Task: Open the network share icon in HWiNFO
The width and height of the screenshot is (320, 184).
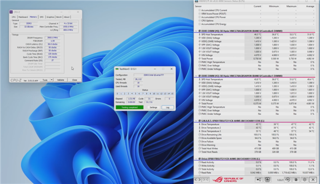Action: coord(259,180)
